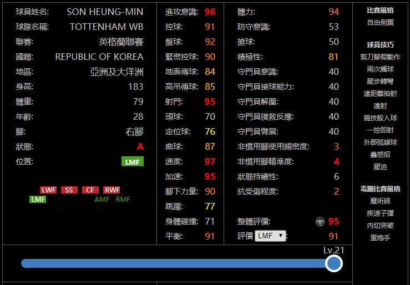Click the team name TOTTENHAM WB
This screenshot has width=410, height=285.
107,27
